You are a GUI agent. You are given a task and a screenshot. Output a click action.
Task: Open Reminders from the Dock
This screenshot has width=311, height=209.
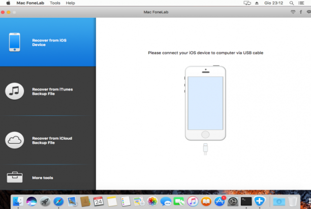[x=126, y=201]
